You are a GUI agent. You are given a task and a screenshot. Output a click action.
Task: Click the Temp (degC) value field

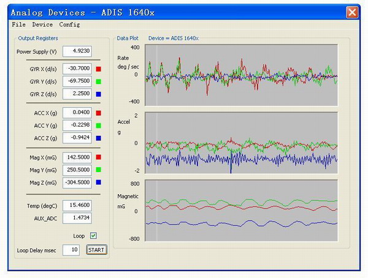pos(77,205)
